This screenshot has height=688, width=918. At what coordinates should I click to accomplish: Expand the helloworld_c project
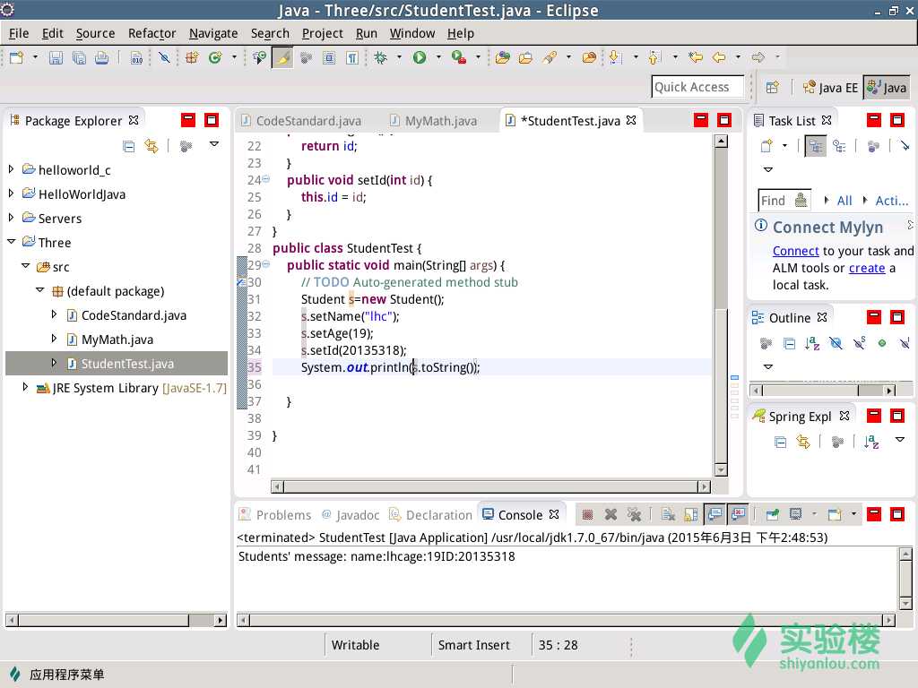11,169
